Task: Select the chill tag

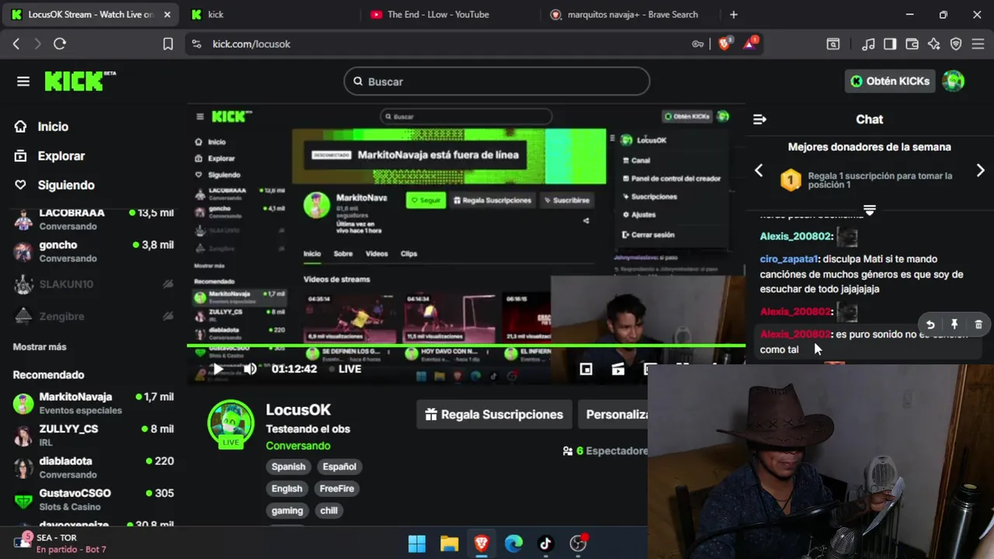Action: [x=329, y=511]
